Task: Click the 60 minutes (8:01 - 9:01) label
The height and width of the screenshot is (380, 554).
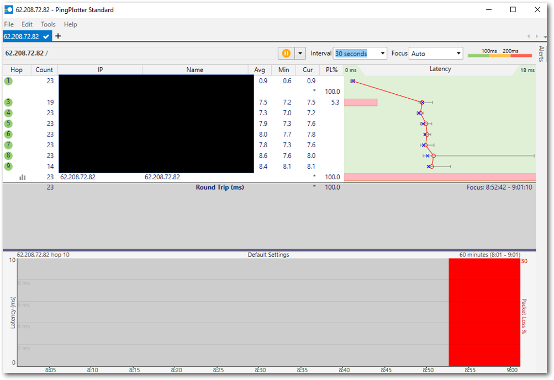Action: tap(490, 255)
